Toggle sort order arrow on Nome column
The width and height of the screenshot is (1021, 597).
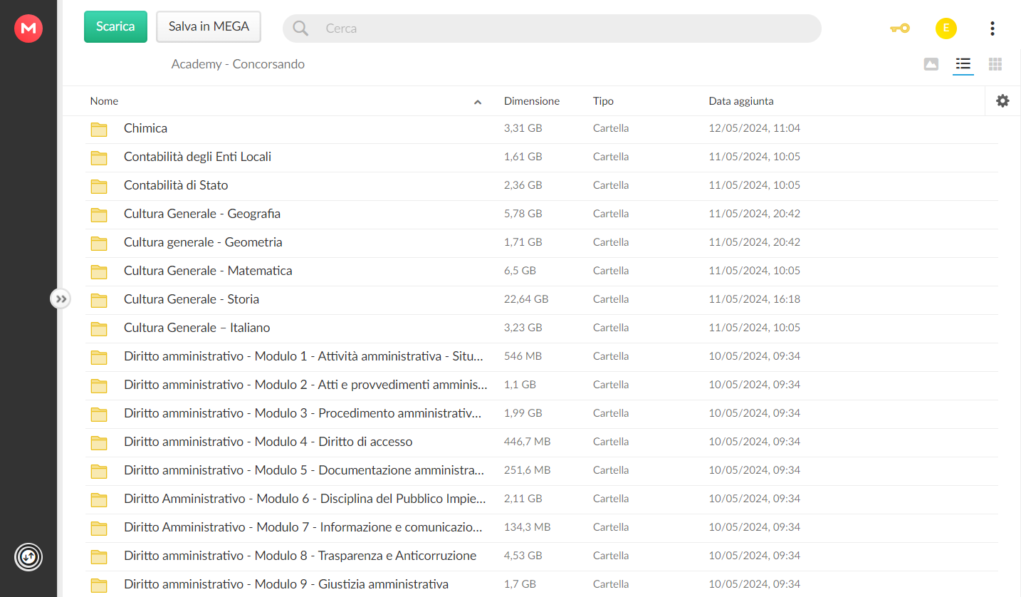coord(478,102)
